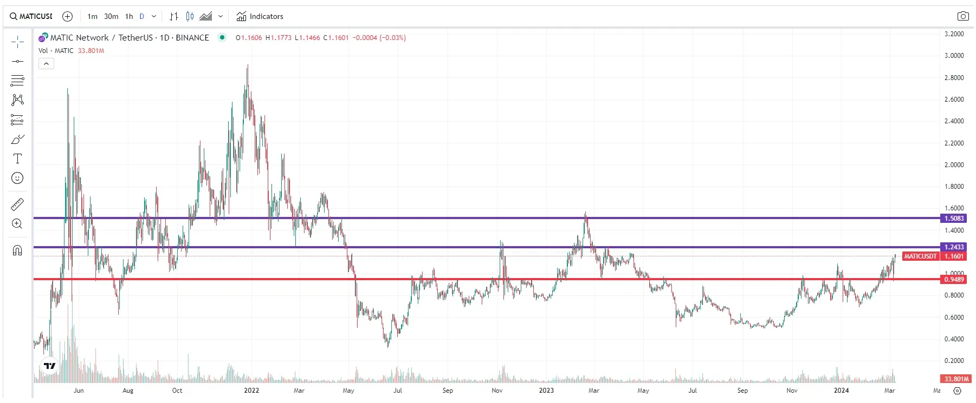Expand the timeframe interval dropdown
This screenshot has width=976, height=403.
(x=154, y=16)
